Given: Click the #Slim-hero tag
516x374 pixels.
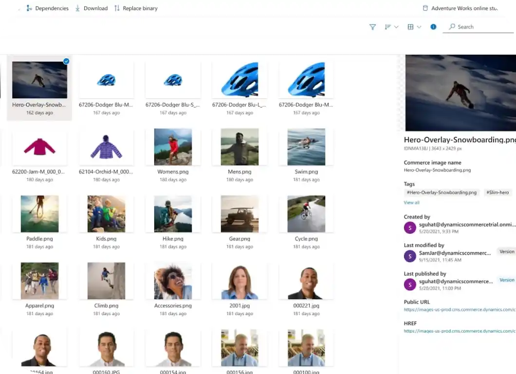Looking at the screenshot, I should click(498, 192).
